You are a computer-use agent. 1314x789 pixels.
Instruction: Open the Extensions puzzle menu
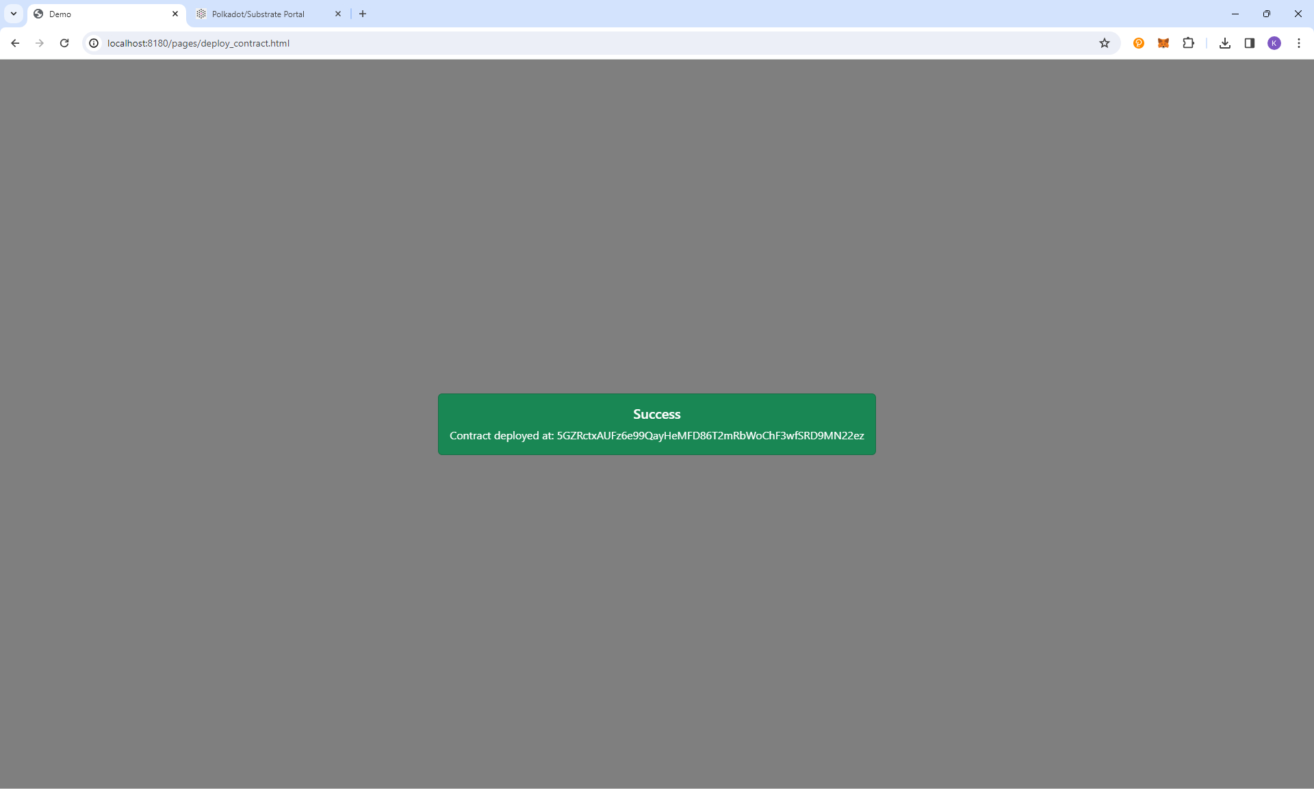click(x=1188, y=43)
